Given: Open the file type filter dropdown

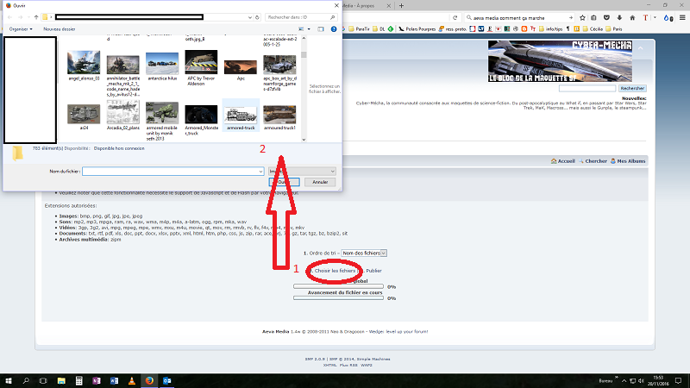Looking at the screenshot, I should 303,171.
